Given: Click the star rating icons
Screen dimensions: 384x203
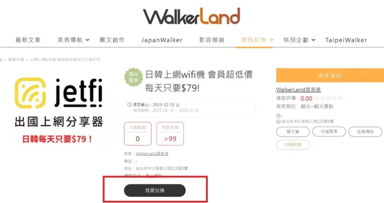Looking at the screenshot, I should pos(328,98).
